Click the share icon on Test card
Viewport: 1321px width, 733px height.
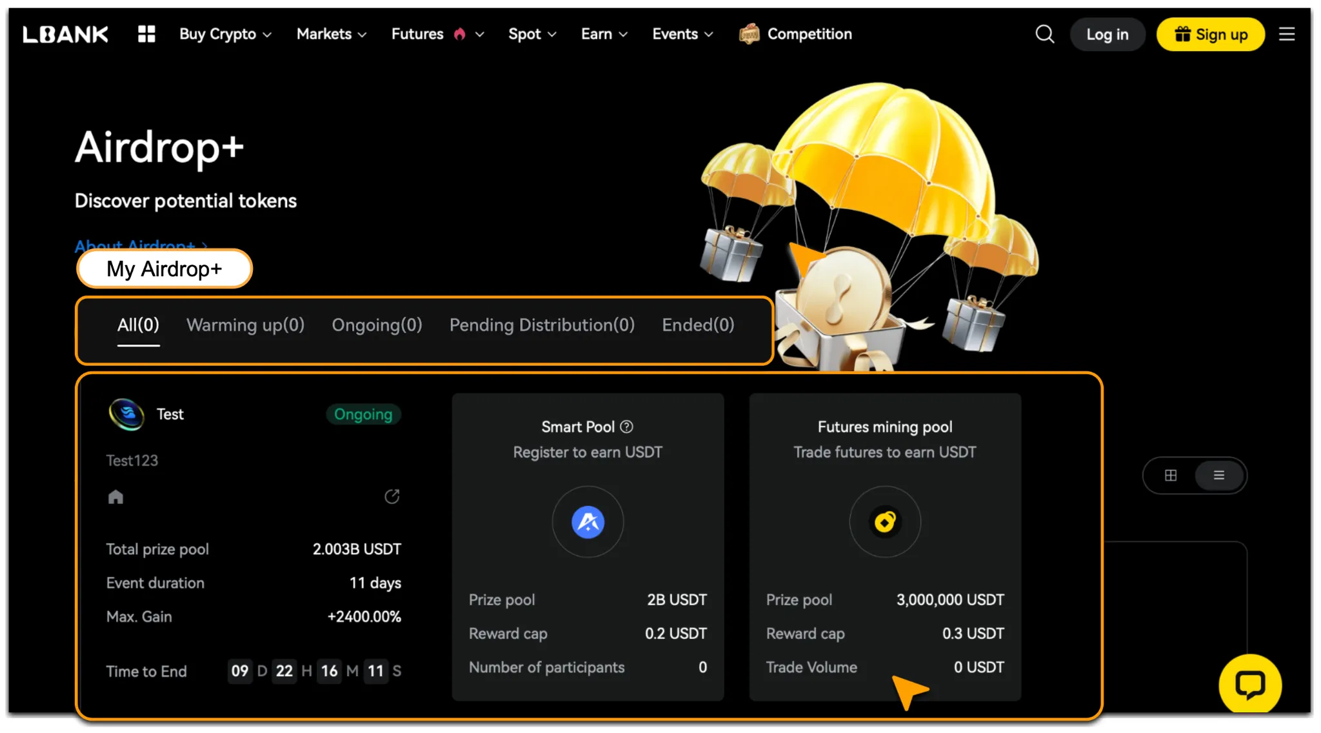(392, 496)
